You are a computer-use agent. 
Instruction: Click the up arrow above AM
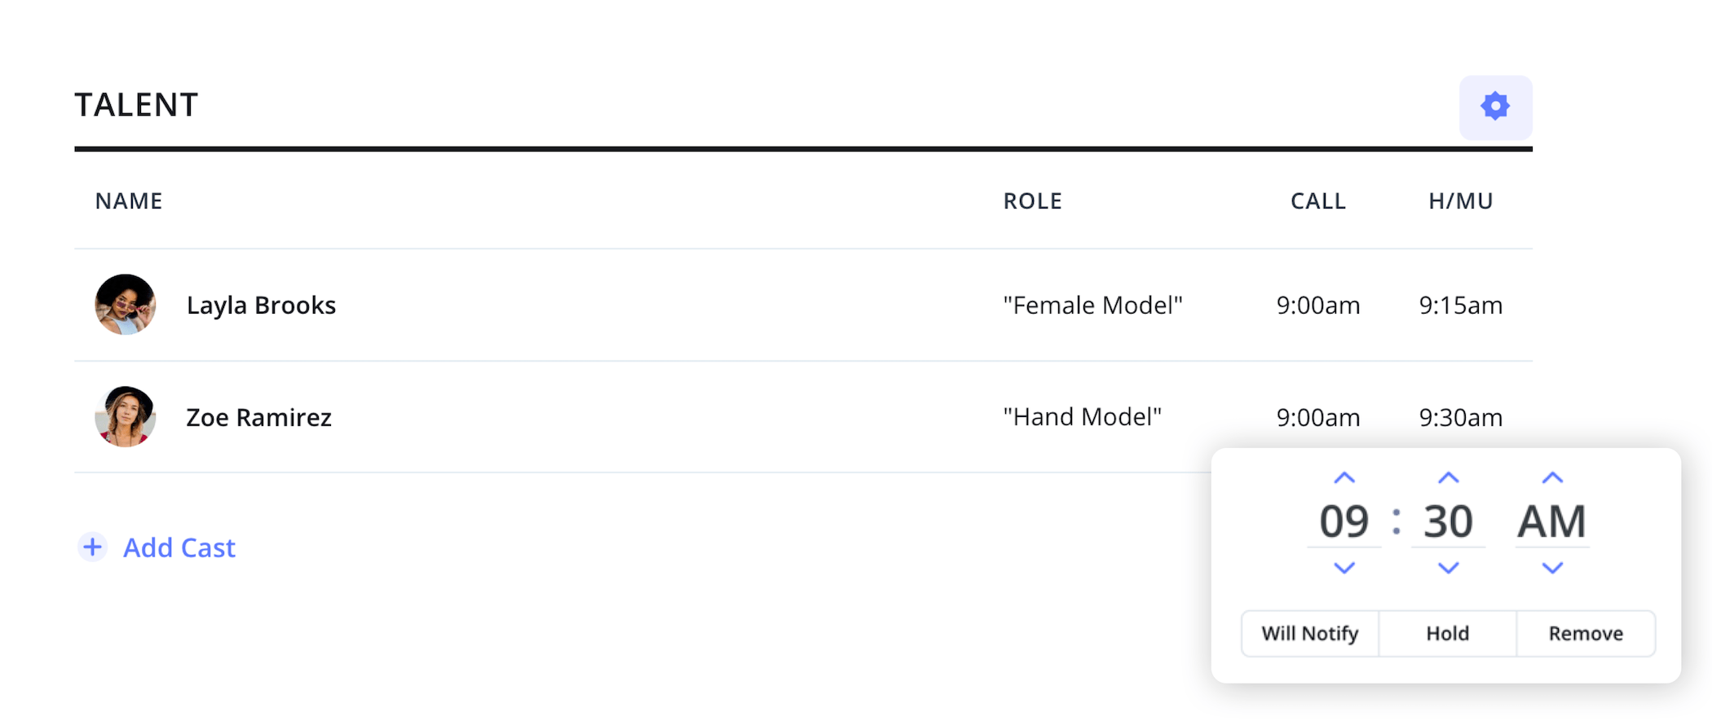(x=1551, y=476)
